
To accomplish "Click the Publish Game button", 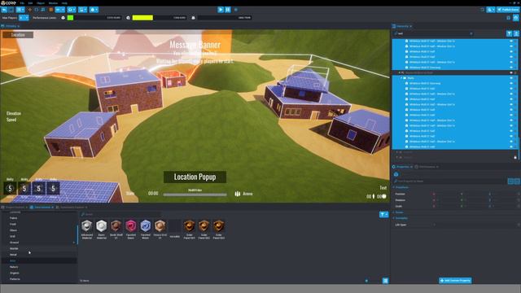I will pyautogui.click(x=508, y=10).
